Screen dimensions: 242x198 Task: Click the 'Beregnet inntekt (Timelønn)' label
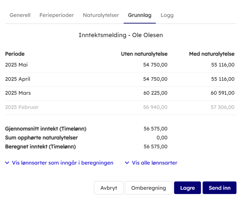(40, 146)
